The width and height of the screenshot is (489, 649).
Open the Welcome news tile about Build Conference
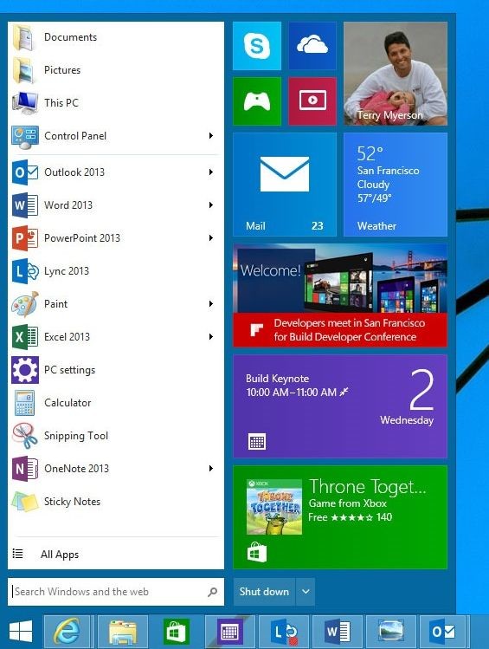340,295
